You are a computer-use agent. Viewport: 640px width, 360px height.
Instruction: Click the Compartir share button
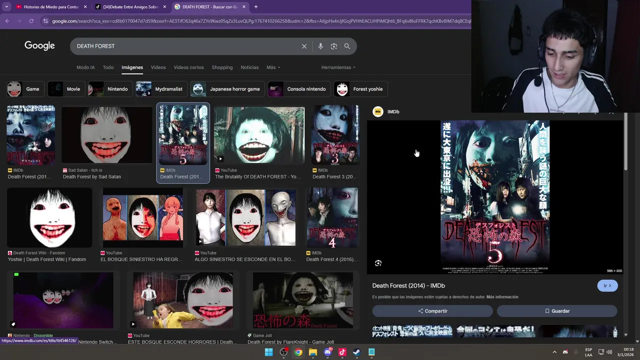[x=432, y=311]
